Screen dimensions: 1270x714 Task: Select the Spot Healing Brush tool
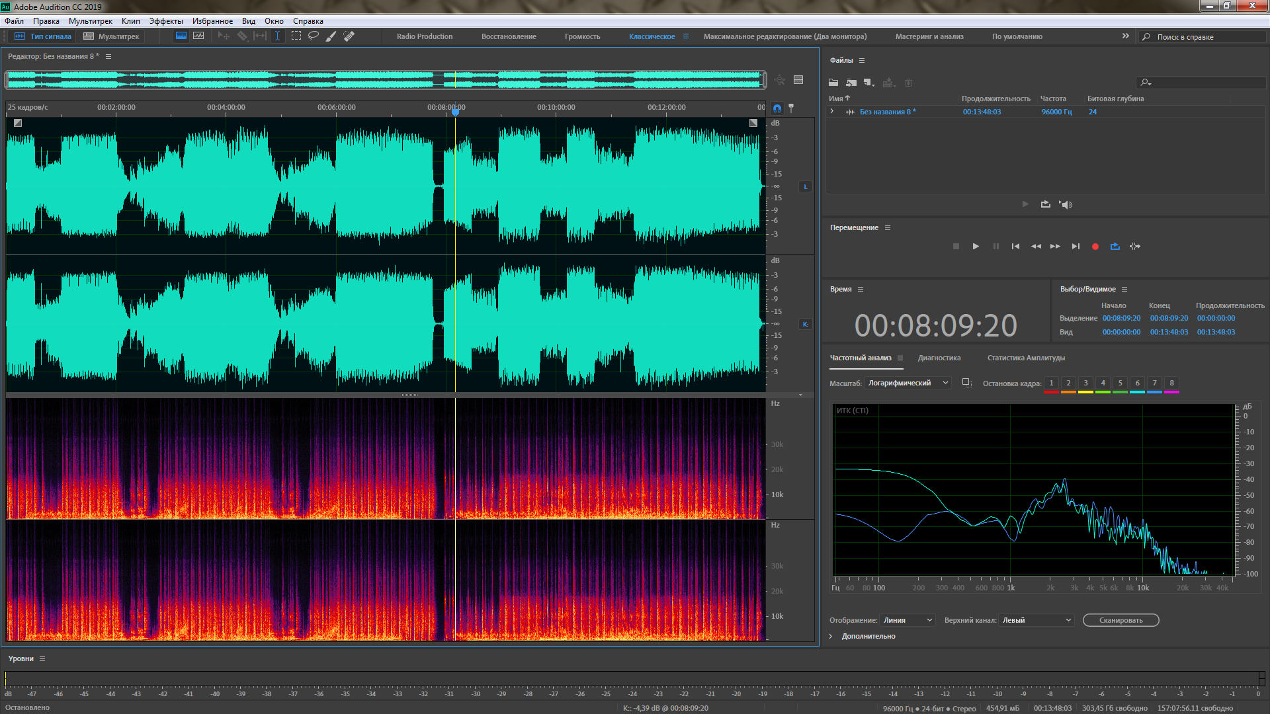[x=349, y=36]
